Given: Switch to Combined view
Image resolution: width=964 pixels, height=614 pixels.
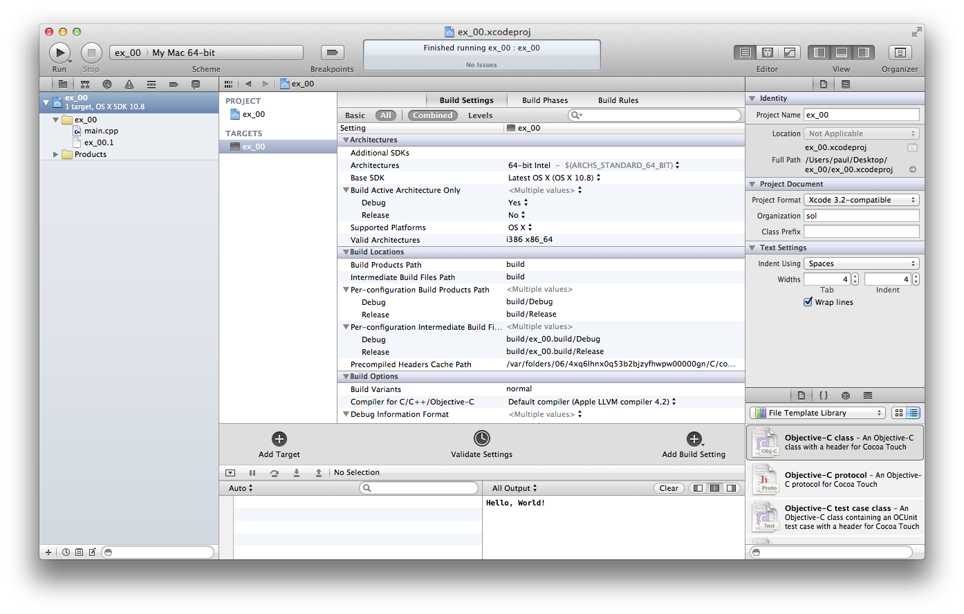Looking at the screenshot, I should [433, 115].
